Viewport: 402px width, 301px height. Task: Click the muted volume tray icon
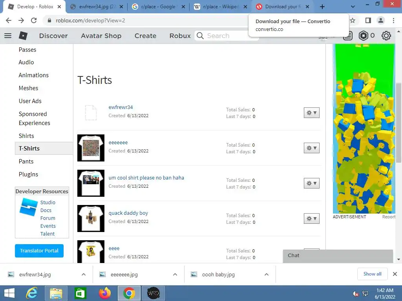[355, 294]
